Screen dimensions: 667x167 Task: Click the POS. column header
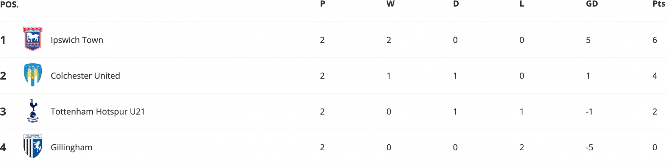coord(9,4)
